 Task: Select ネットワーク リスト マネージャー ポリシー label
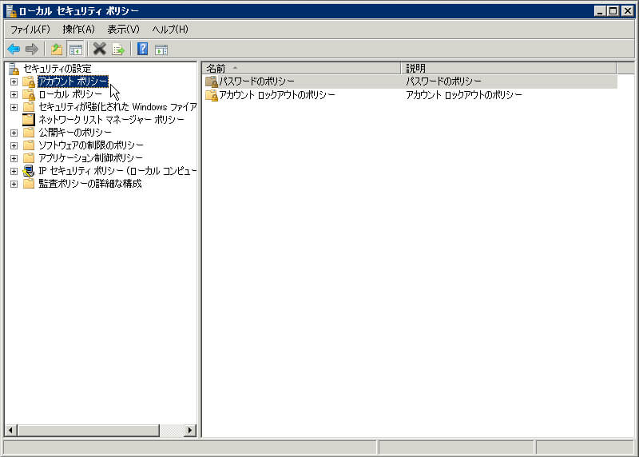pos(111,120)
